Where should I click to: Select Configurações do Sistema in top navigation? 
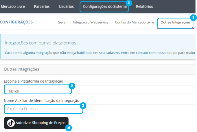[105, 7]
